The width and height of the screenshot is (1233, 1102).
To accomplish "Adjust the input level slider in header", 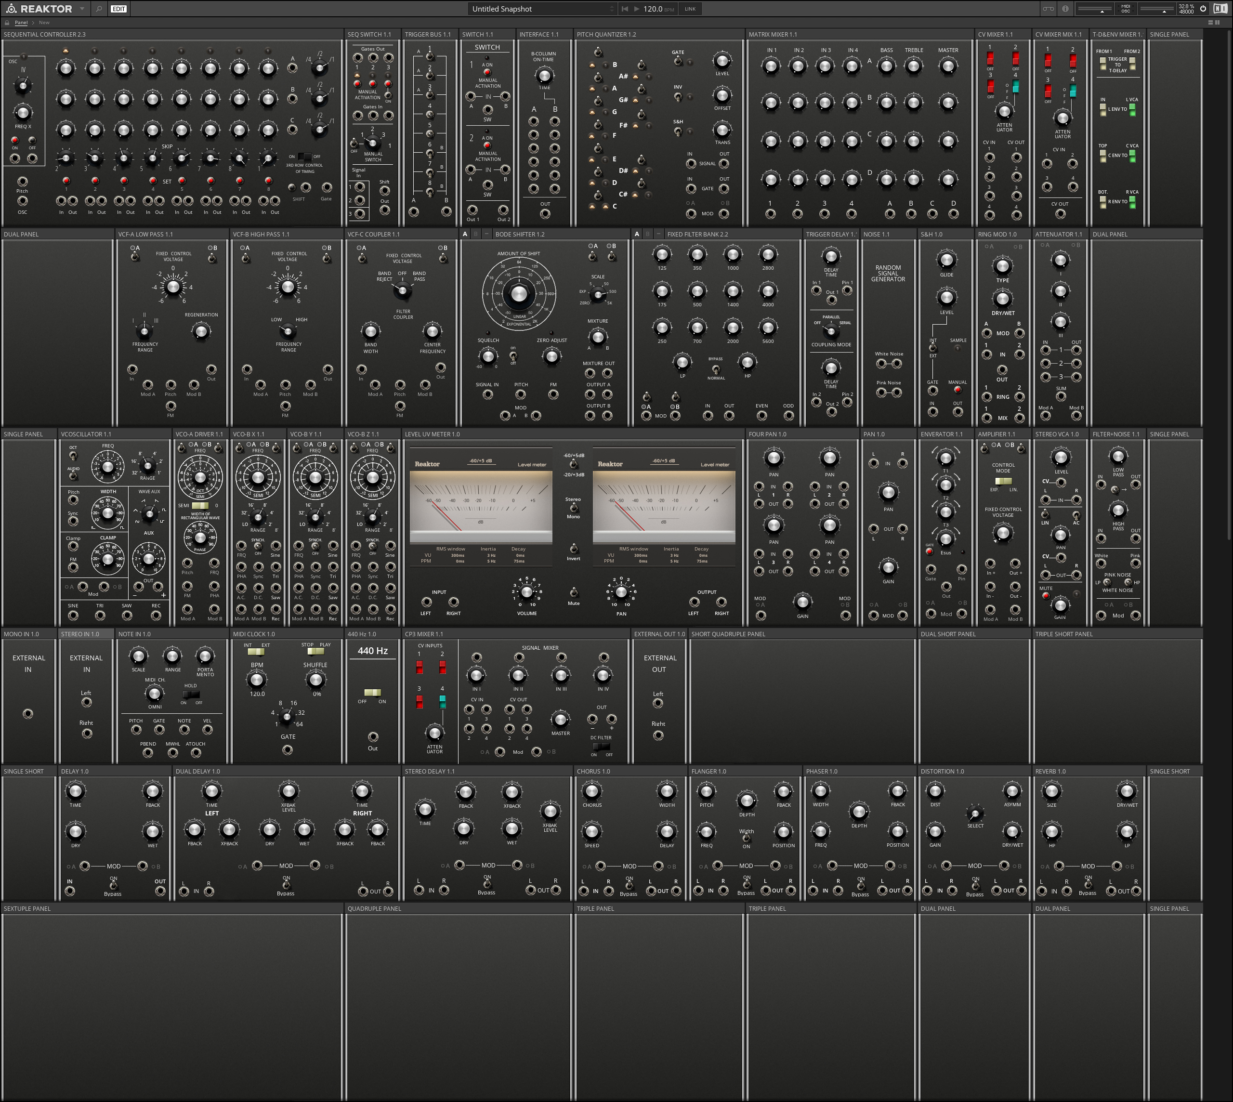I will (1095, 9).
